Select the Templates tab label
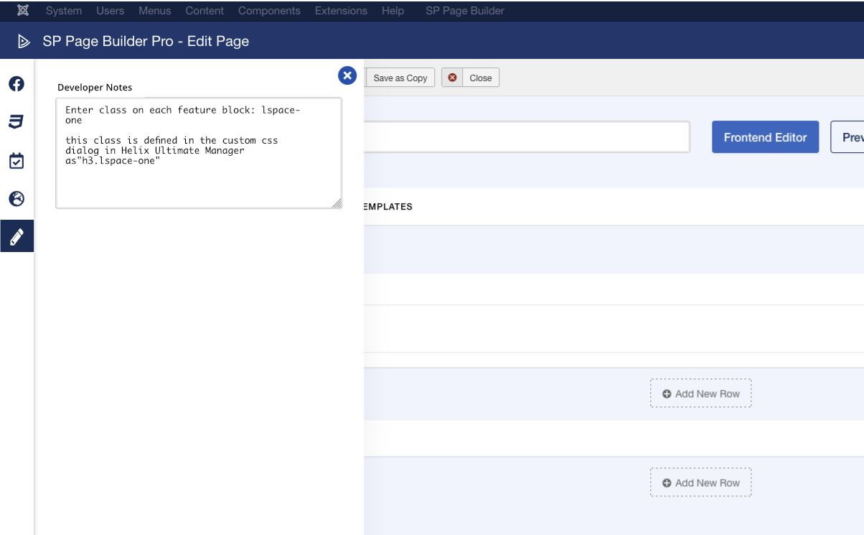The width and height of the screenshot is (864, 535). click(x=388, y=207)
